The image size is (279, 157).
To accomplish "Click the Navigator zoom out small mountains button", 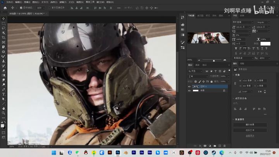I will tap(199, 60).
